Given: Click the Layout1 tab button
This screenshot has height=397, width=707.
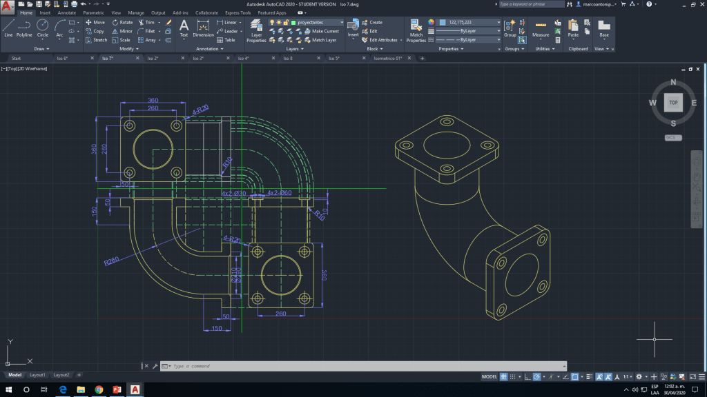Looking at the screenshot, I should [x=37, y=375].
